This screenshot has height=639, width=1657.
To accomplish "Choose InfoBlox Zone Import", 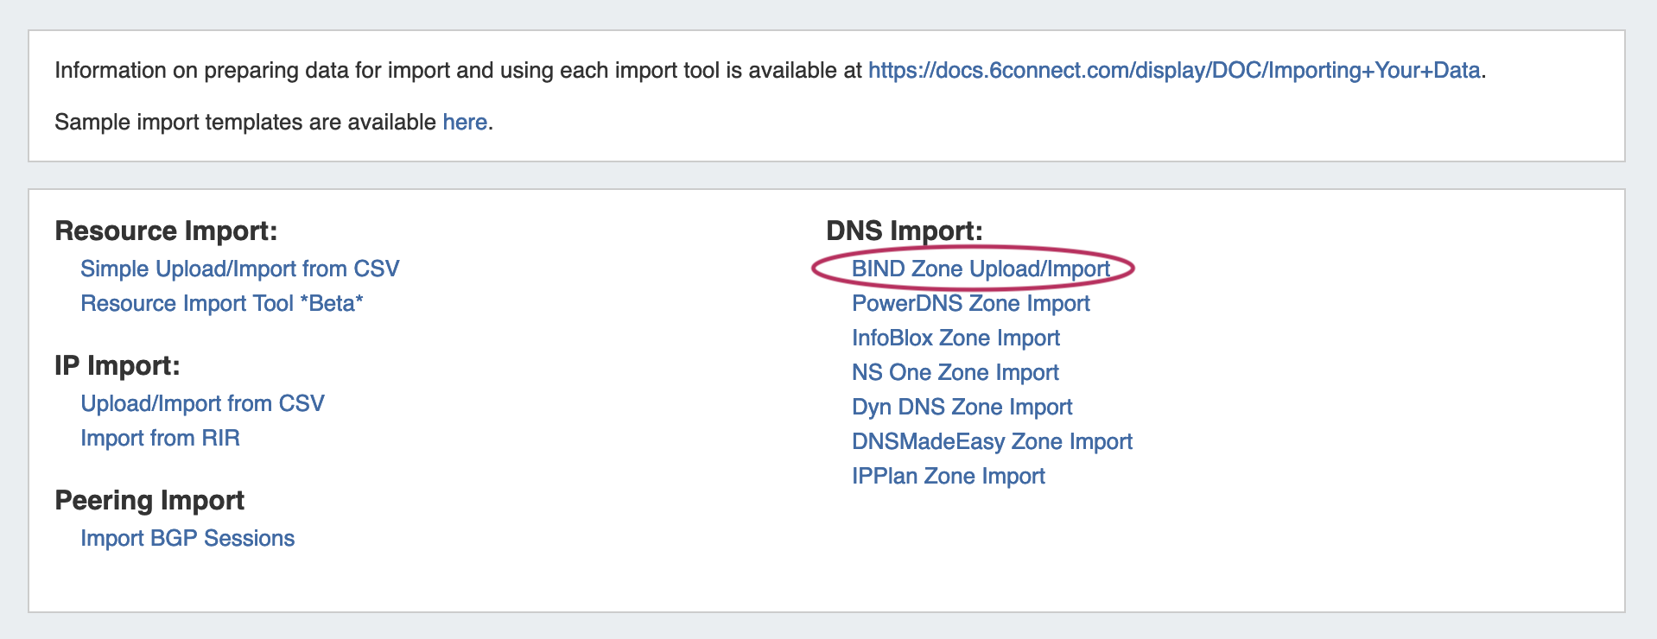I will point(955,338).
